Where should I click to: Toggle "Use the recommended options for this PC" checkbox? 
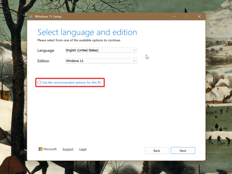(x=39, y=82)
